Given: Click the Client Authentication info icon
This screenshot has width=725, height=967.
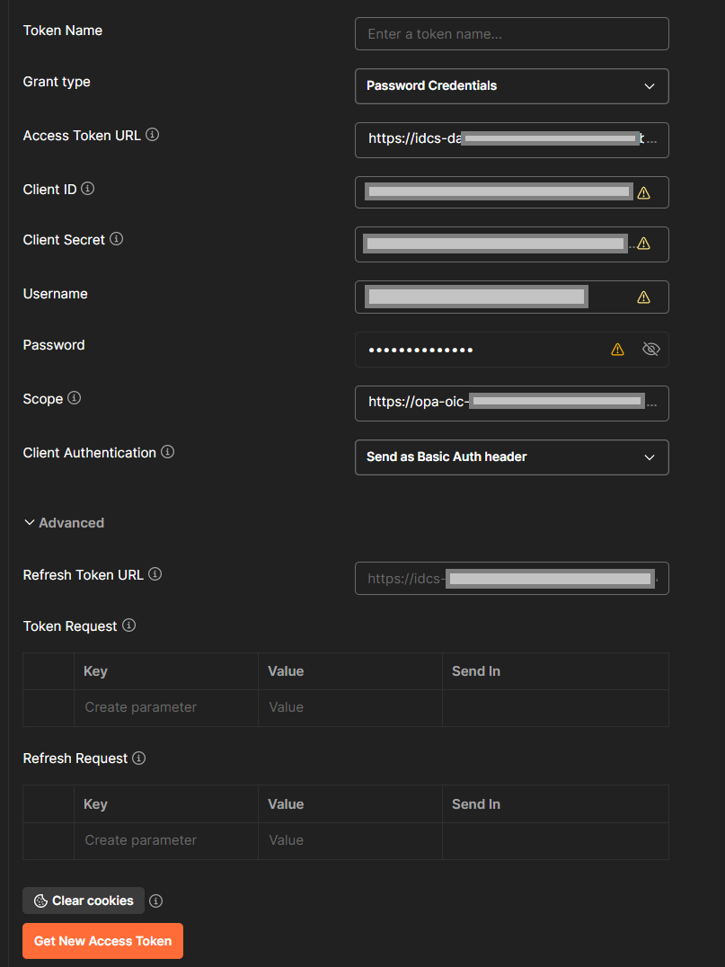Looking at the screenshot, I should coord(167,452).
